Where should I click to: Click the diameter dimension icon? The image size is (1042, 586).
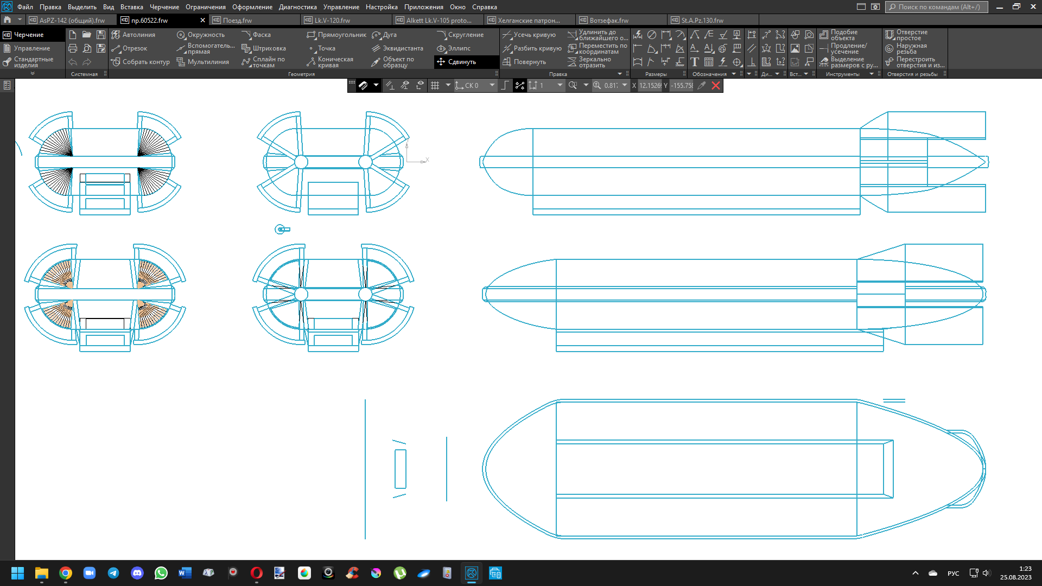(652, 35)
